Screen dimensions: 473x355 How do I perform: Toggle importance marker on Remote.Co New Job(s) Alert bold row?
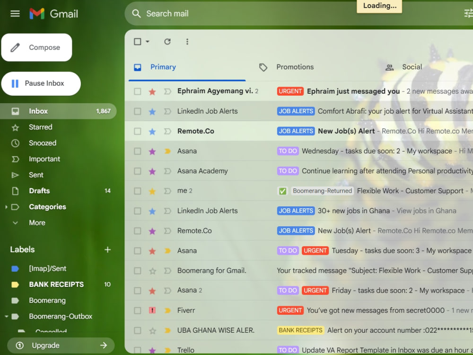click(167, 131)
